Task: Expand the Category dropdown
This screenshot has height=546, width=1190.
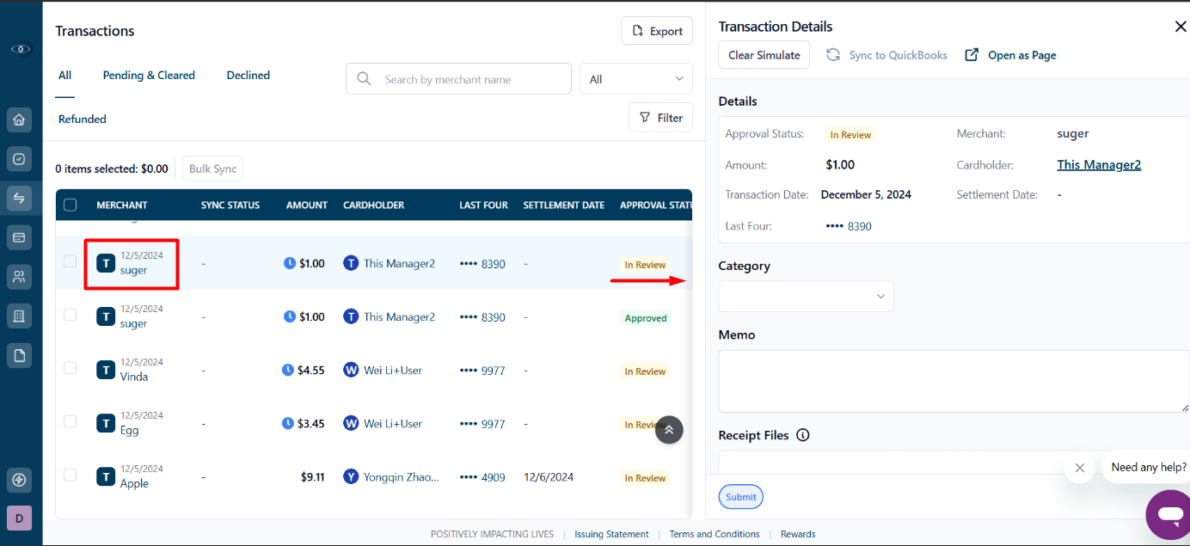Action: point(806,296)
